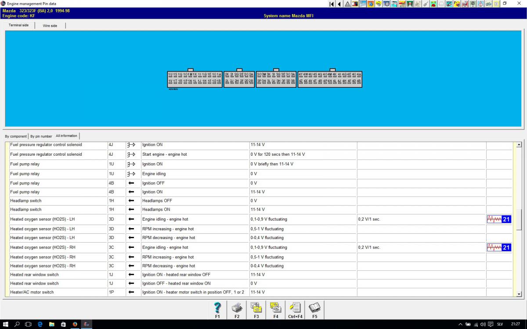Click 'Ignition OFF - heated rear window ON' cell
Screen dimensions: 527x329
[195, 283]
